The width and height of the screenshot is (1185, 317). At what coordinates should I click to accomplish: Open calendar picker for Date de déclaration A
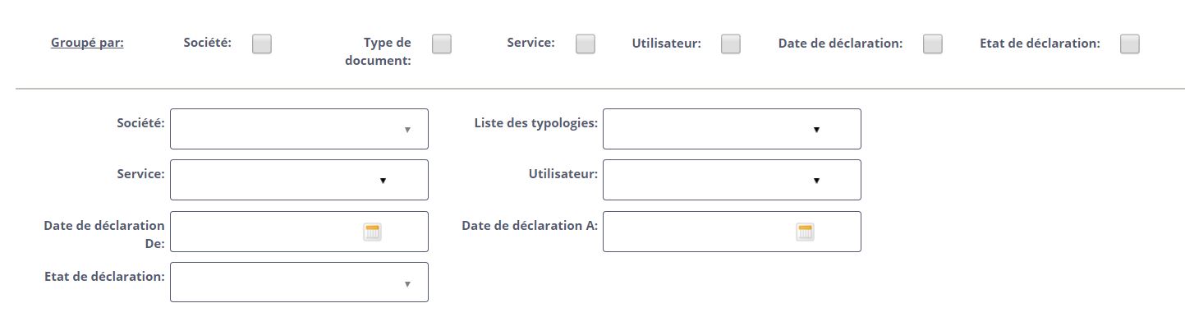point(805,232)
